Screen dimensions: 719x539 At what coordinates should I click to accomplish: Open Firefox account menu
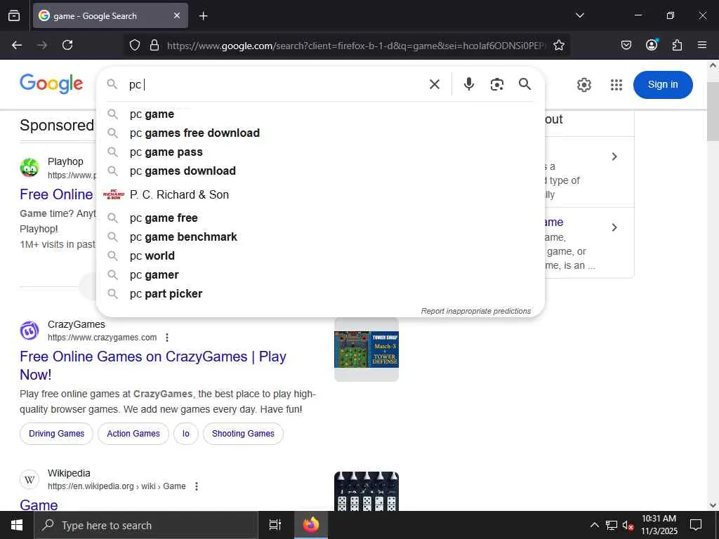pyautogui.click(x=652, y=44)
